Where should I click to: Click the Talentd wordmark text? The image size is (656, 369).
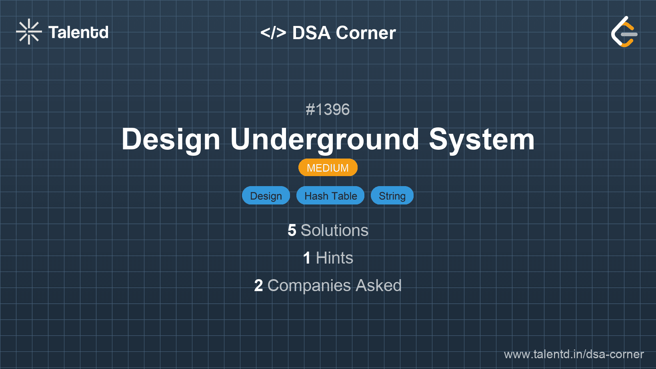coord(78,32)
